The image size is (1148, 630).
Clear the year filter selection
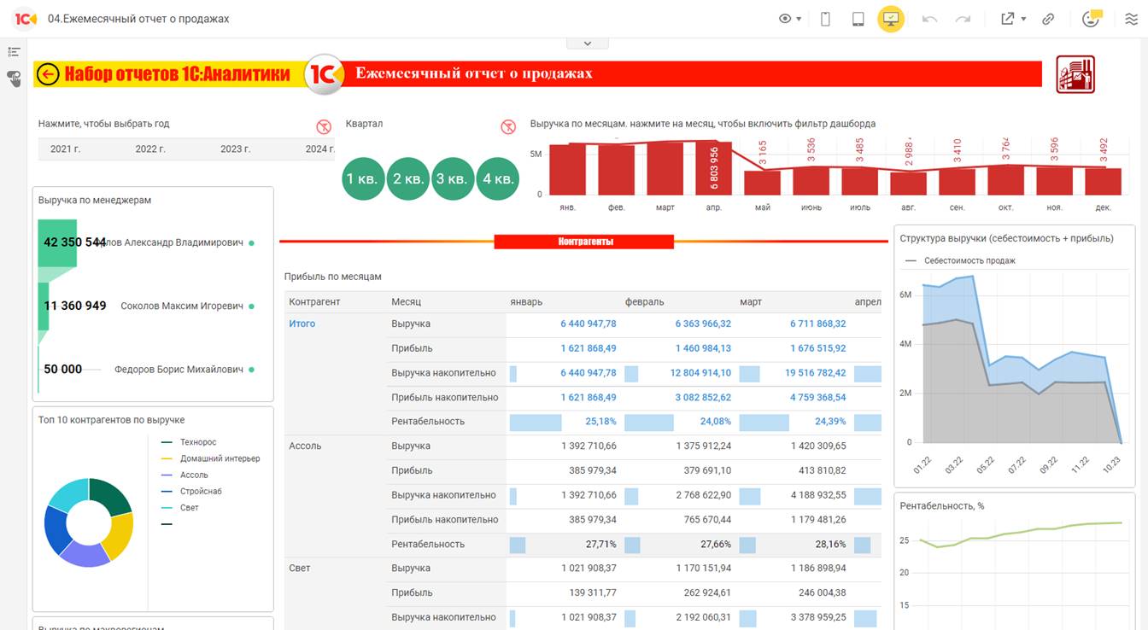324,127
